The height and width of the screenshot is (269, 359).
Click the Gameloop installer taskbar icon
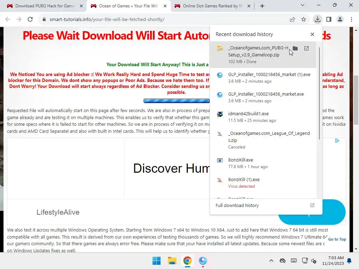(203, 261)
